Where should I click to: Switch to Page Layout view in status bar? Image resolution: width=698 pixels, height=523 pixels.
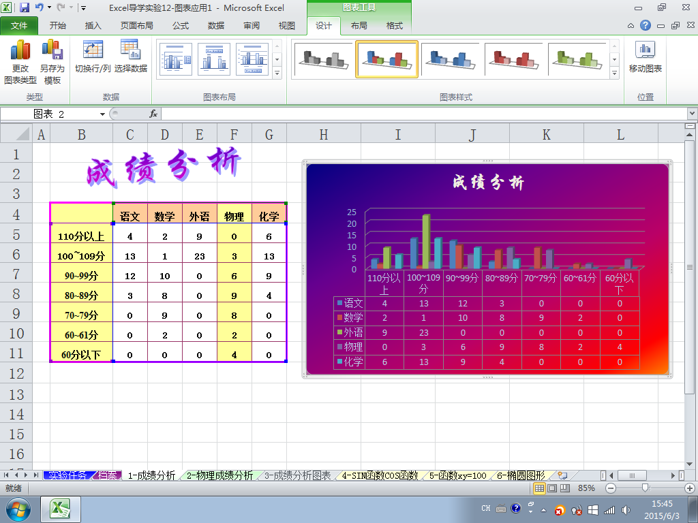point(552,488)
